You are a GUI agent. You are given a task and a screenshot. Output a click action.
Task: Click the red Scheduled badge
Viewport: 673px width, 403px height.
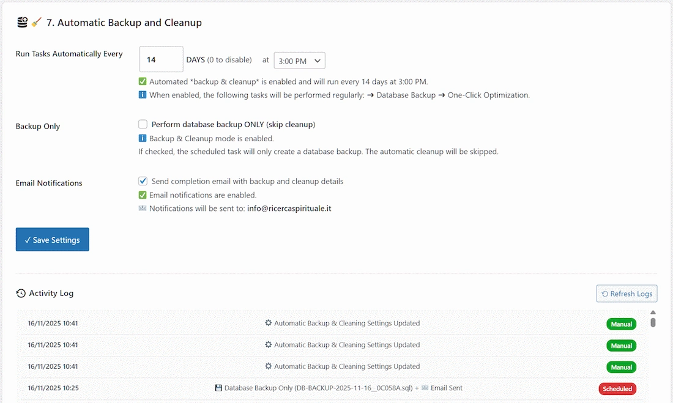point(617,388)
